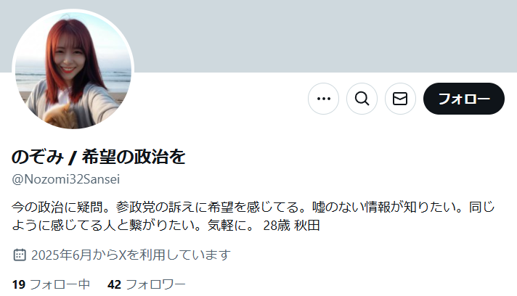This screenshot has width=517, height=296.
Task: Open direct message via envelope icon
Action: (400, 99)
